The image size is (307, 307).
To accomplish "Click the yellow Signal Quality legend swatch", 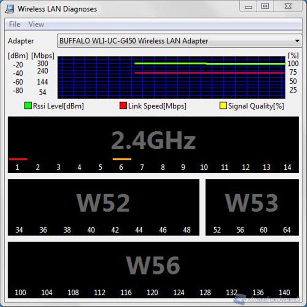I will pyautogui.click(x=223, y=106).
